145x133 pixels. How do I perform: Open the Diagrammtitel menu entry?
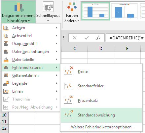[31, 44]
